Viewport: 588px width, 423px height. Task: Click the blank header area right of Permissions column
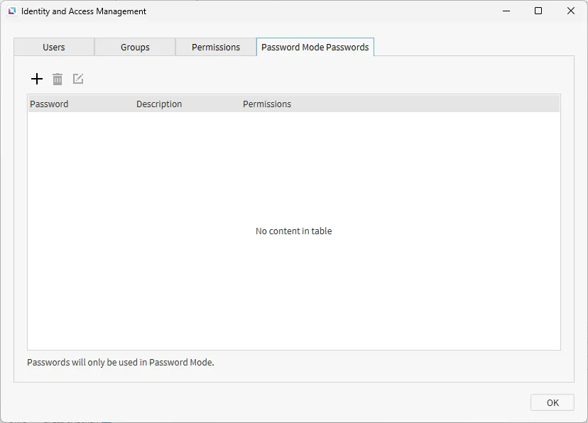click(x=426, y=104)
